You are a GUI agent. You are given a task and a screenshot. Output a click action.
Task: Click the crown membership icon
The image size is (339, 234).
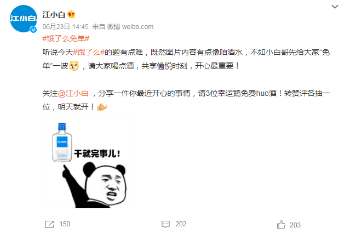pyautogui.click(x=71, y=14)
